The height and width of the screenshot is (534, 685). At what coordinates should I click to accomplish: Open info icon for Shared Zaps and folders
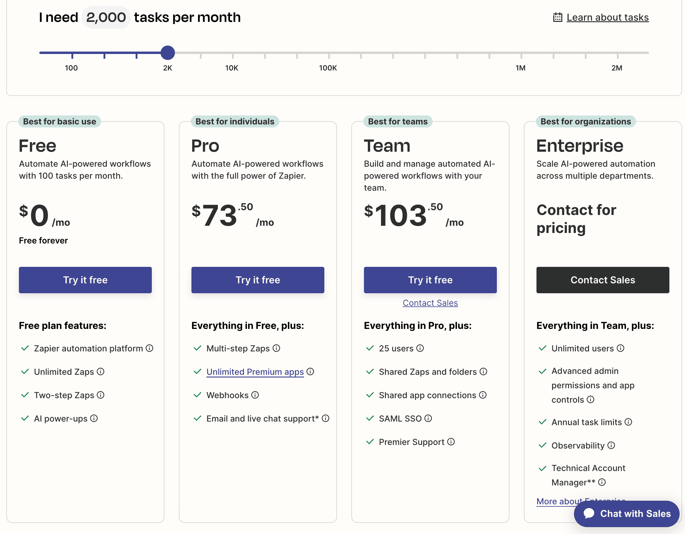(x=483, y=372)
